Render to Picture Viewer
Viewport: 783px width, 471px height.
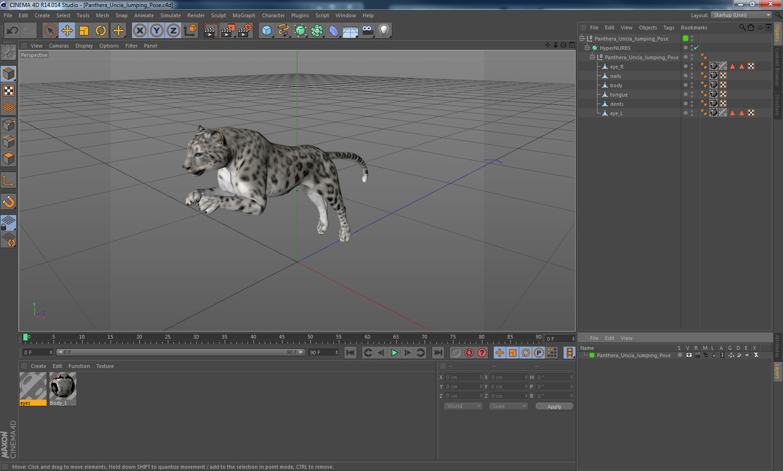(228, 31)
